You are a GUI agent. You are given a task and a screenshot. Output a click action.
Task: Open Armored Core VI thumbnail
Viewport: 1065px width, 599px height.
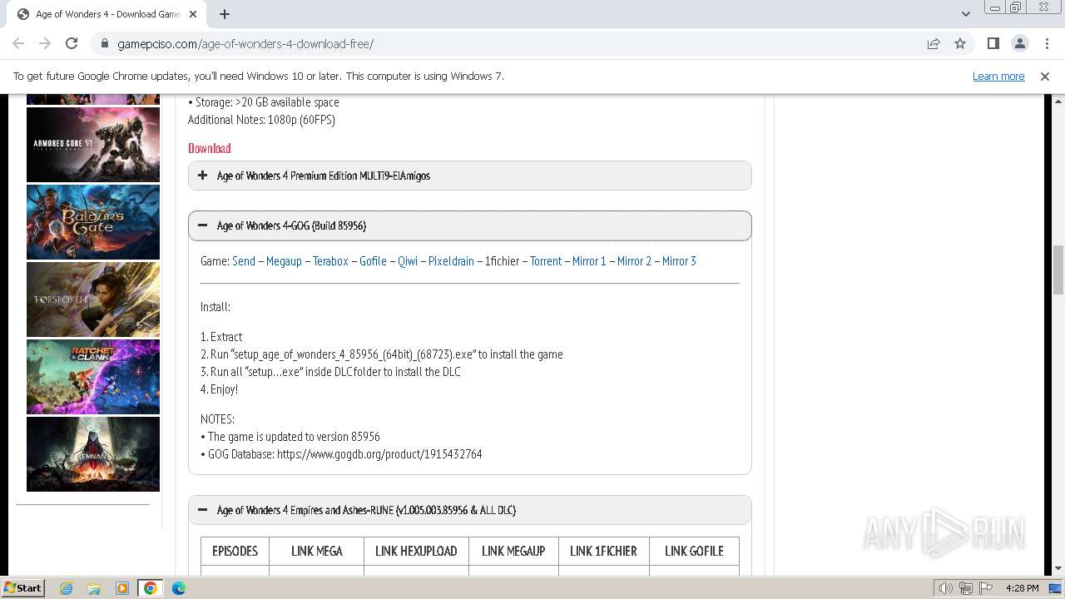[x=93, y=145]
